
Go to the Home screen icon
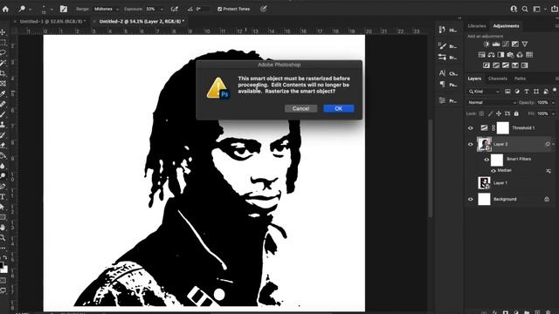5,9
